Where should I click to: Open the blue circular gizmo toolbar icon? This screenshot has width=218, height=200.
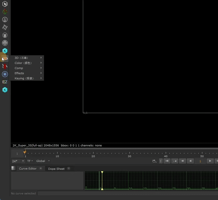click(x=5, y=74)
